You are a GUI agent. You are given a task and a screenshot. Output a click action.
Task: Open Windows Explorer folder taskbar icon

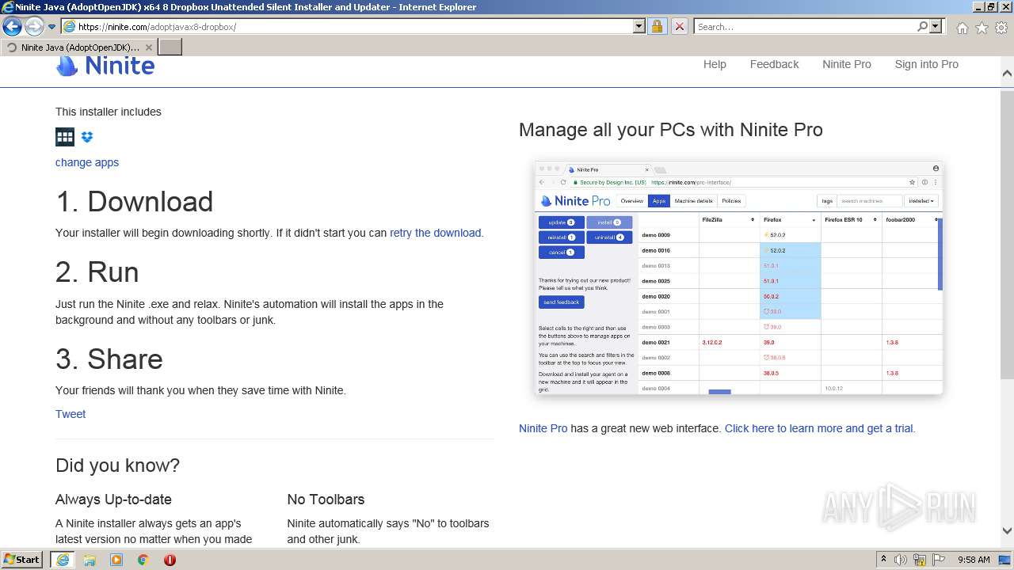point(90,560)
